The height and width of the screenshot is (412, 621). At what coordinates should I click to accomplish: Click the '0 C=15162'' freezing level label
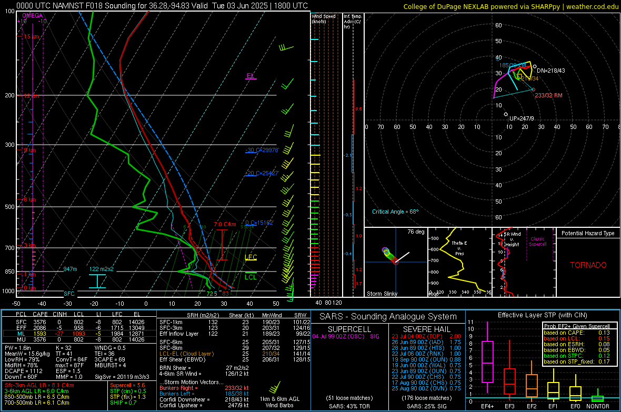click(259, 223)
